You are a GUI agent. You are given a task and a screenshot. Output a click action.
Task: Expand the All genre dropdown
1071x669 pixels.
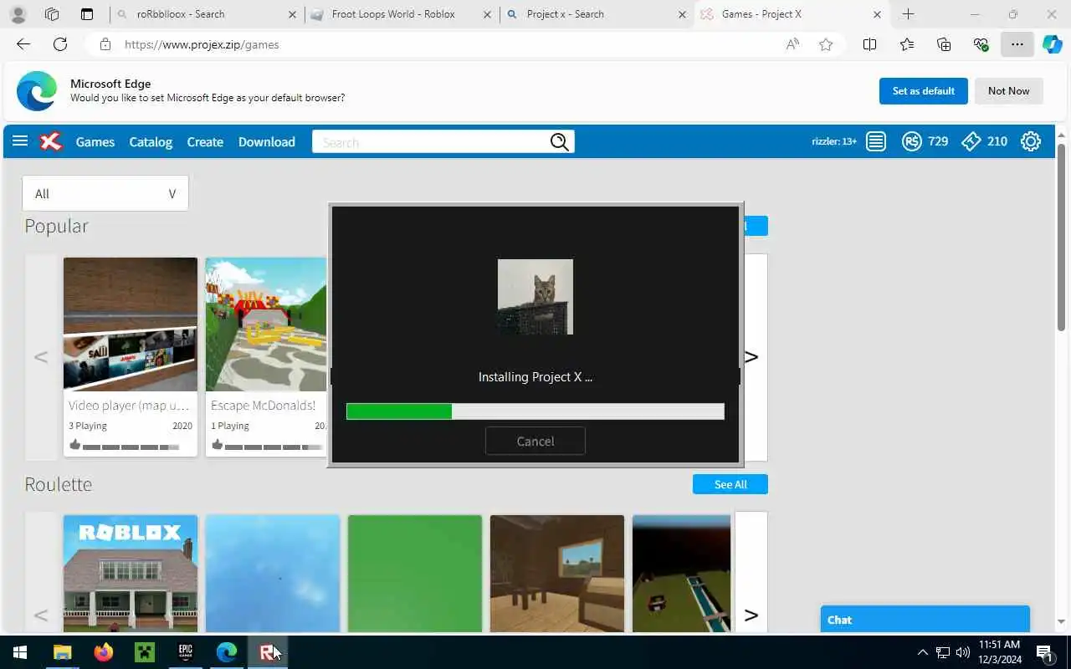(105, 193)
